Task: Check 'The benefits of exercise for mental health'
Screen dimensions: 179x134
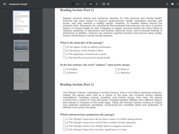Action: point(64,58)
